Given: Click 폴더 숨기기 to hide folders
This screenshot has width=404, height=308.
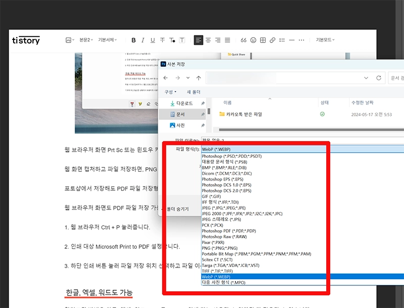Looking at the screenshot, I should click(x=177, y=209).
